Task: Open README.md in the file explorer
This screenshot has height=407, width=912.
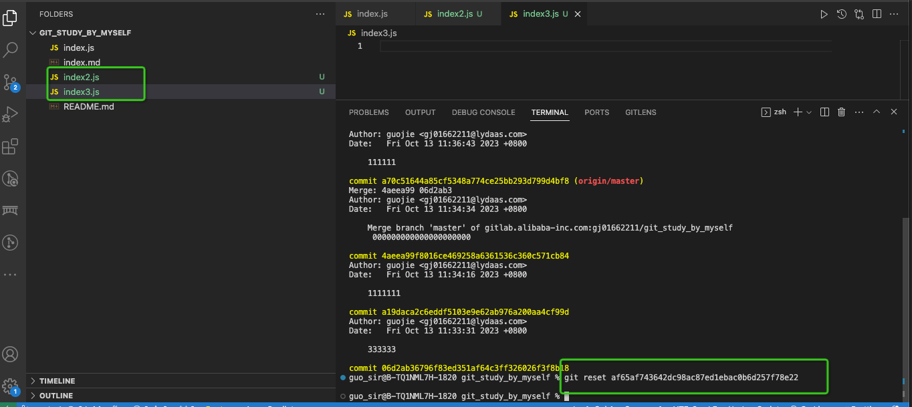Action: [88, 107]
